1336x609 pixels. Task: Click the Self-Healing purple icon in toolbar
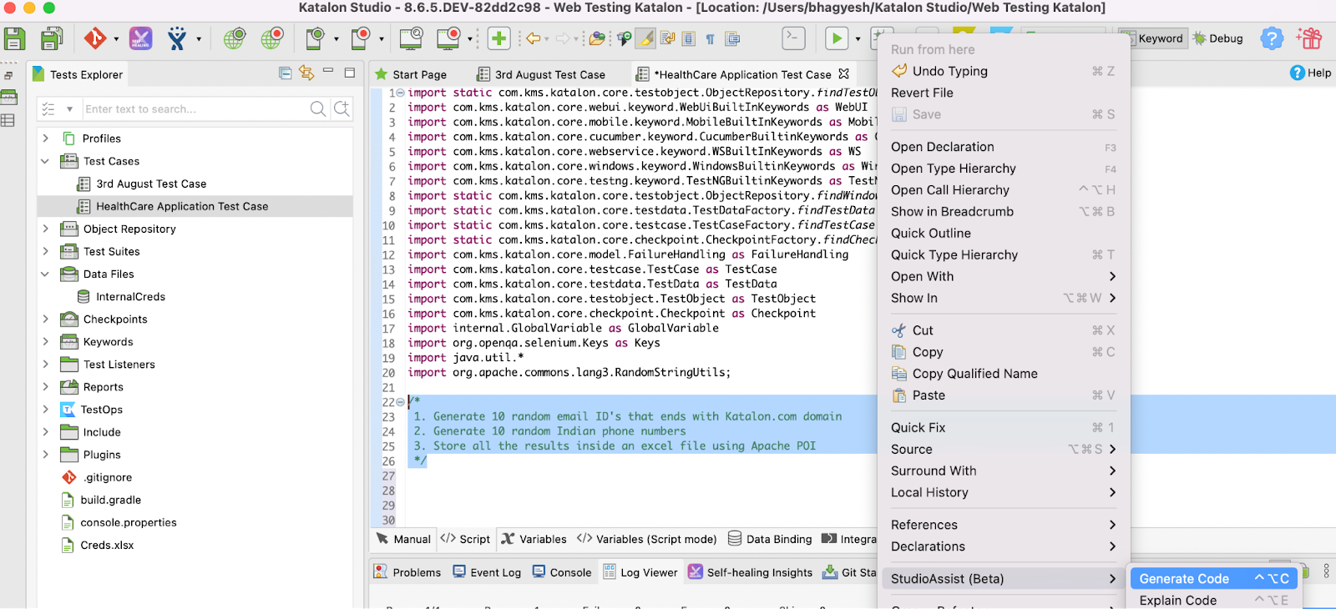click(140, 38)
